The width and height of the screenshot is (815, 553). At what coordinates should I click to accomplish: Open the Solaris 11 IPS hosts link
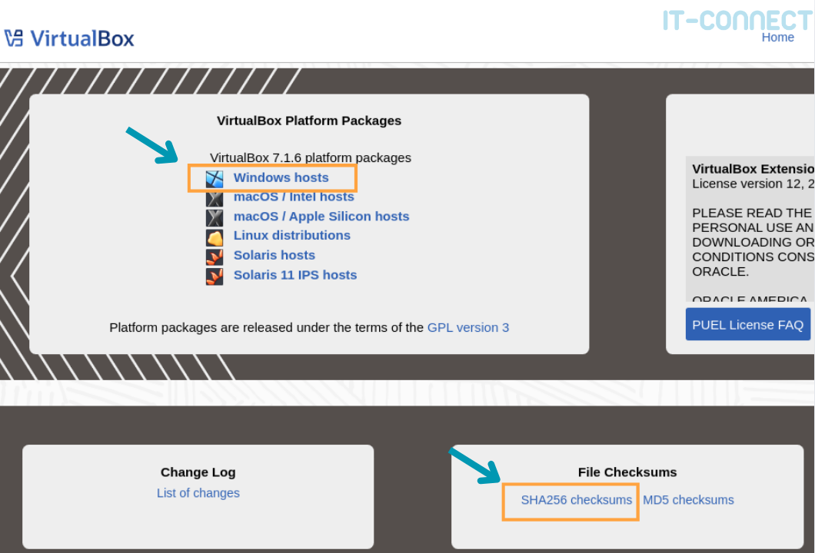tap(294, 275)
